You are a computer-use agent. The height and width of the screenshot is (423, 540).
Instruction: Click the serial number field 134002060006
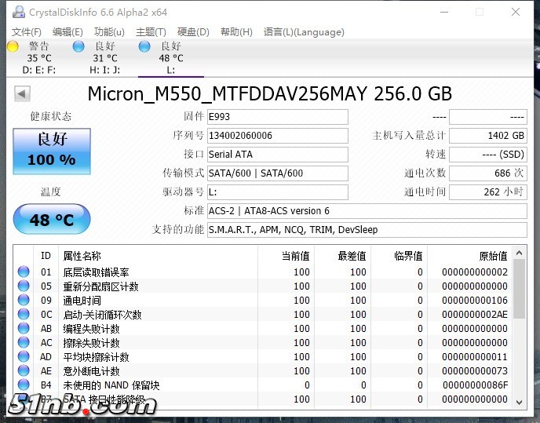pyautogui.click(x=277, y=136)
